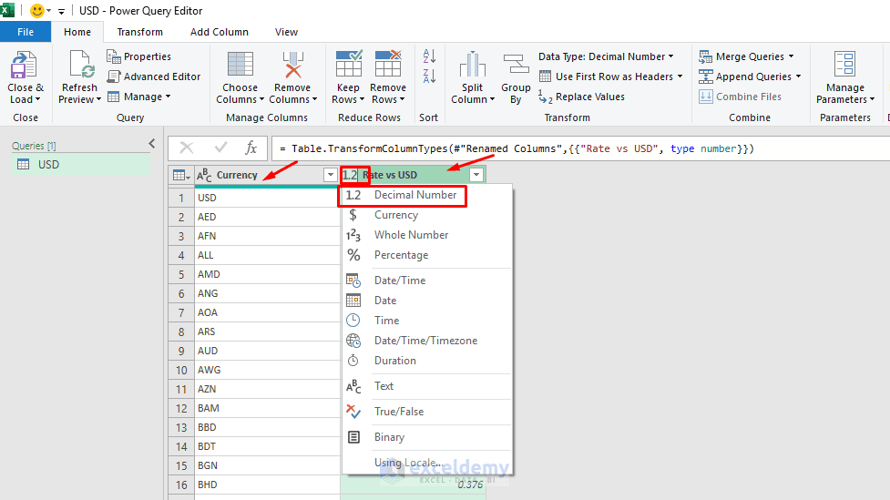Click the 1.2 data type icon on Rate vs USD
The width and height of the screenshot is (890, 500).
[x=350, y=175]
